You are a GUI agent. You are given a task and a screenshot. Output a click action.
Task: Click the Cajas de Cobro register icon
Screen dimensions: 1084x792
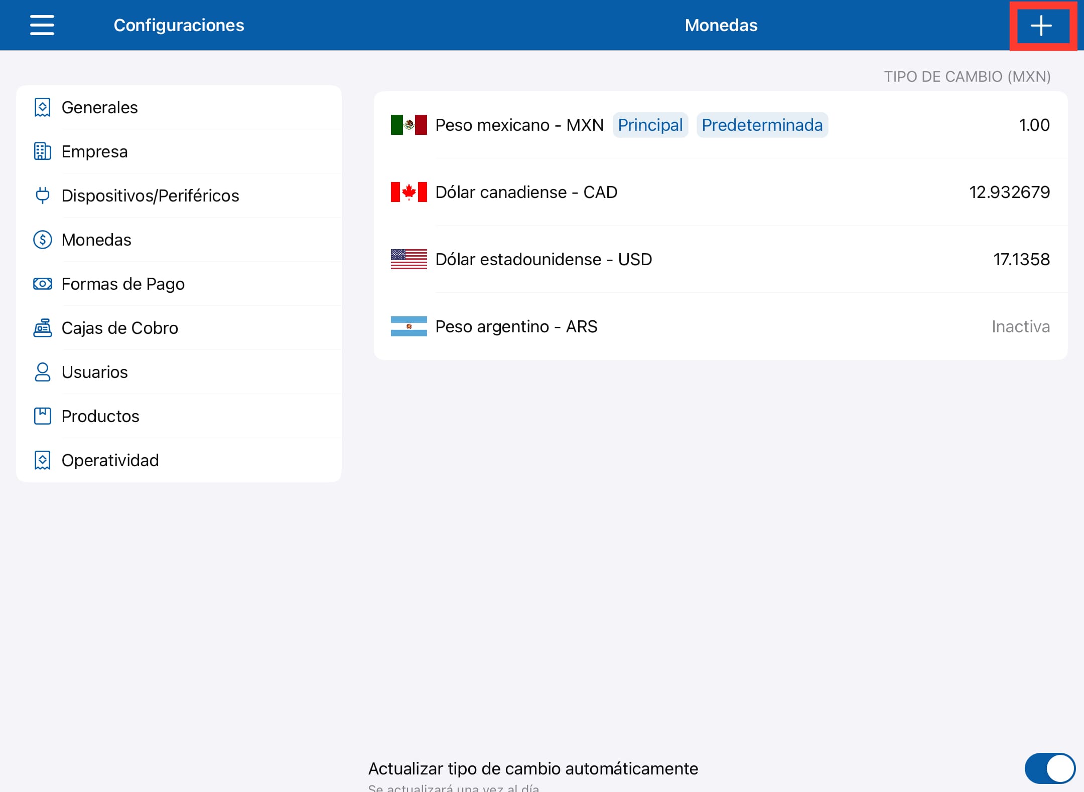43,328
